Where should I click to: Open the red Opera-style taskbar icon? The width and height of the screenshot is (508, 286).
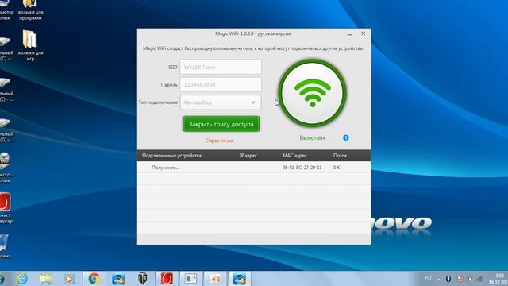pyautogui.click(x=167, y=279)
